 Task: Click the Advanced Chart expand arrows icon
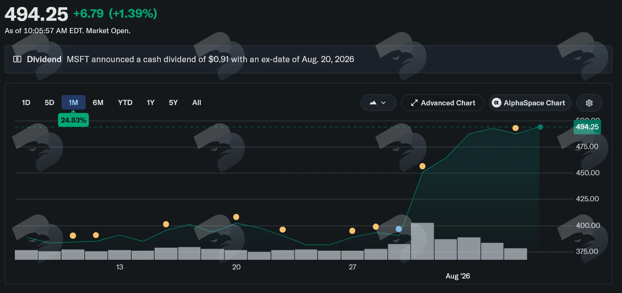(414, 103)
